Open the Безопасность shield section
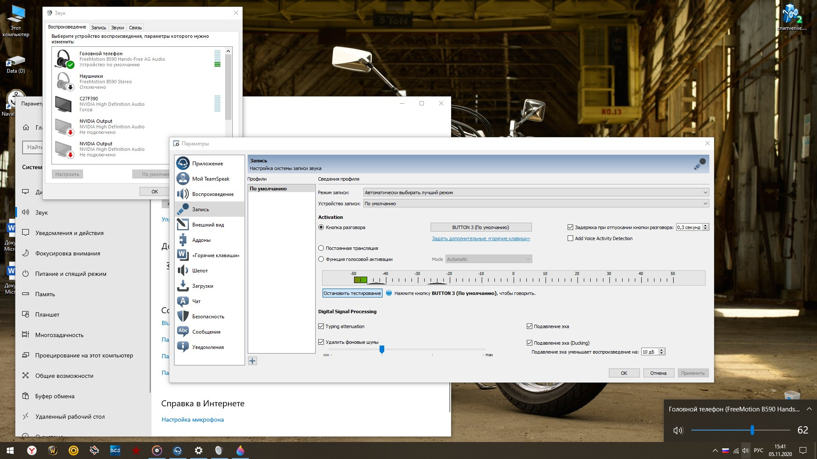The width and height of the screenshot is (817, 459). pyautogui.click(x=208, y=317)
